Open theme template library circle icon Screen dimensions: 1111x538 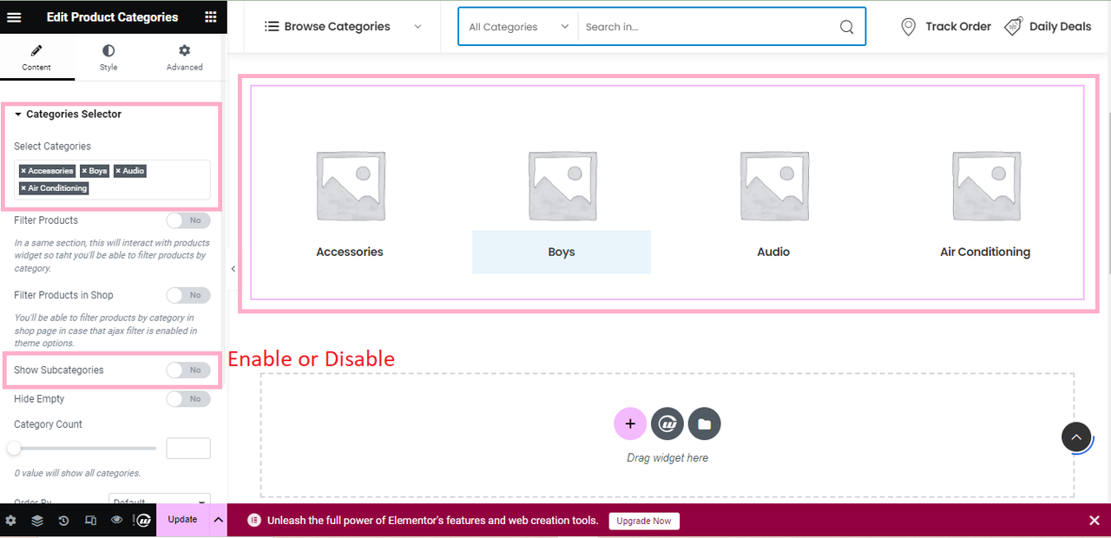pyautogui.click(x=667, y=423)
